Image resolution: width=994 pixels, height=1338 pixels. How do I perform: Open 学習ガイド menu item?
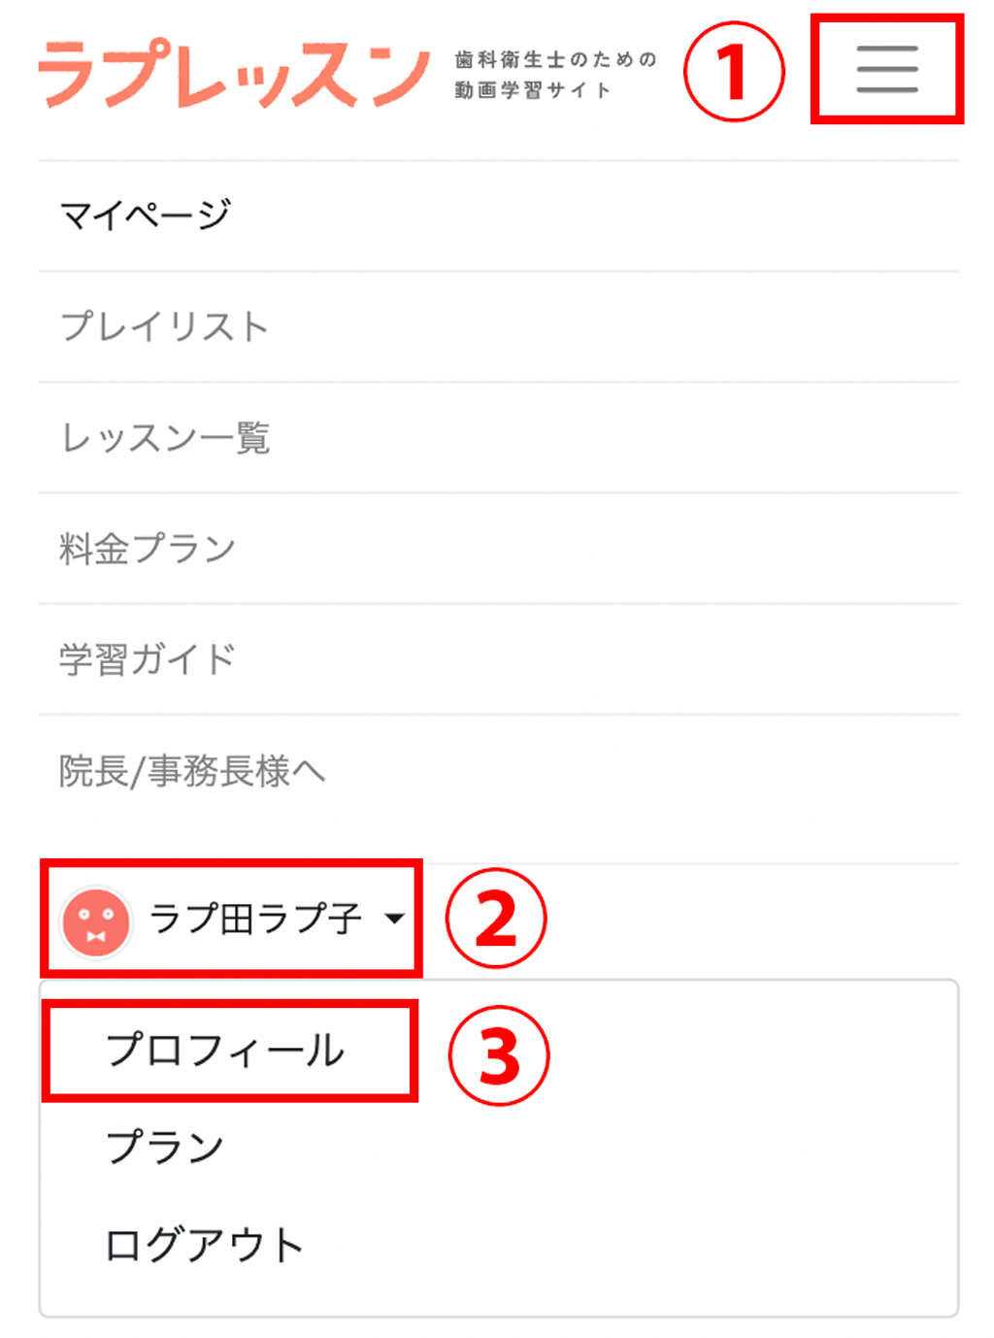148,659
